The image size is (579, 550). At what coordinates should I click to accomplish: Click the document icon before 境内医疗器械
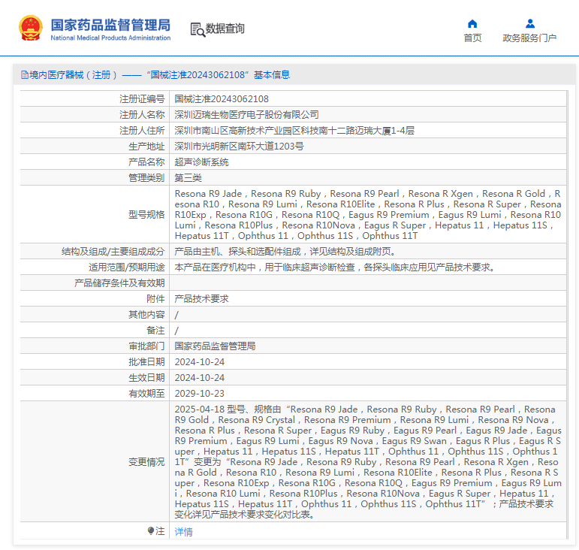pos(25,75)
